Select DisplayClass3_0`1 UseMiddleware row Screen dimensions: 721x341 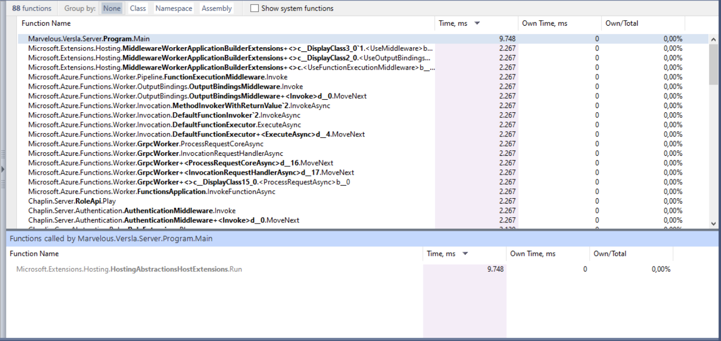point(363,48)
